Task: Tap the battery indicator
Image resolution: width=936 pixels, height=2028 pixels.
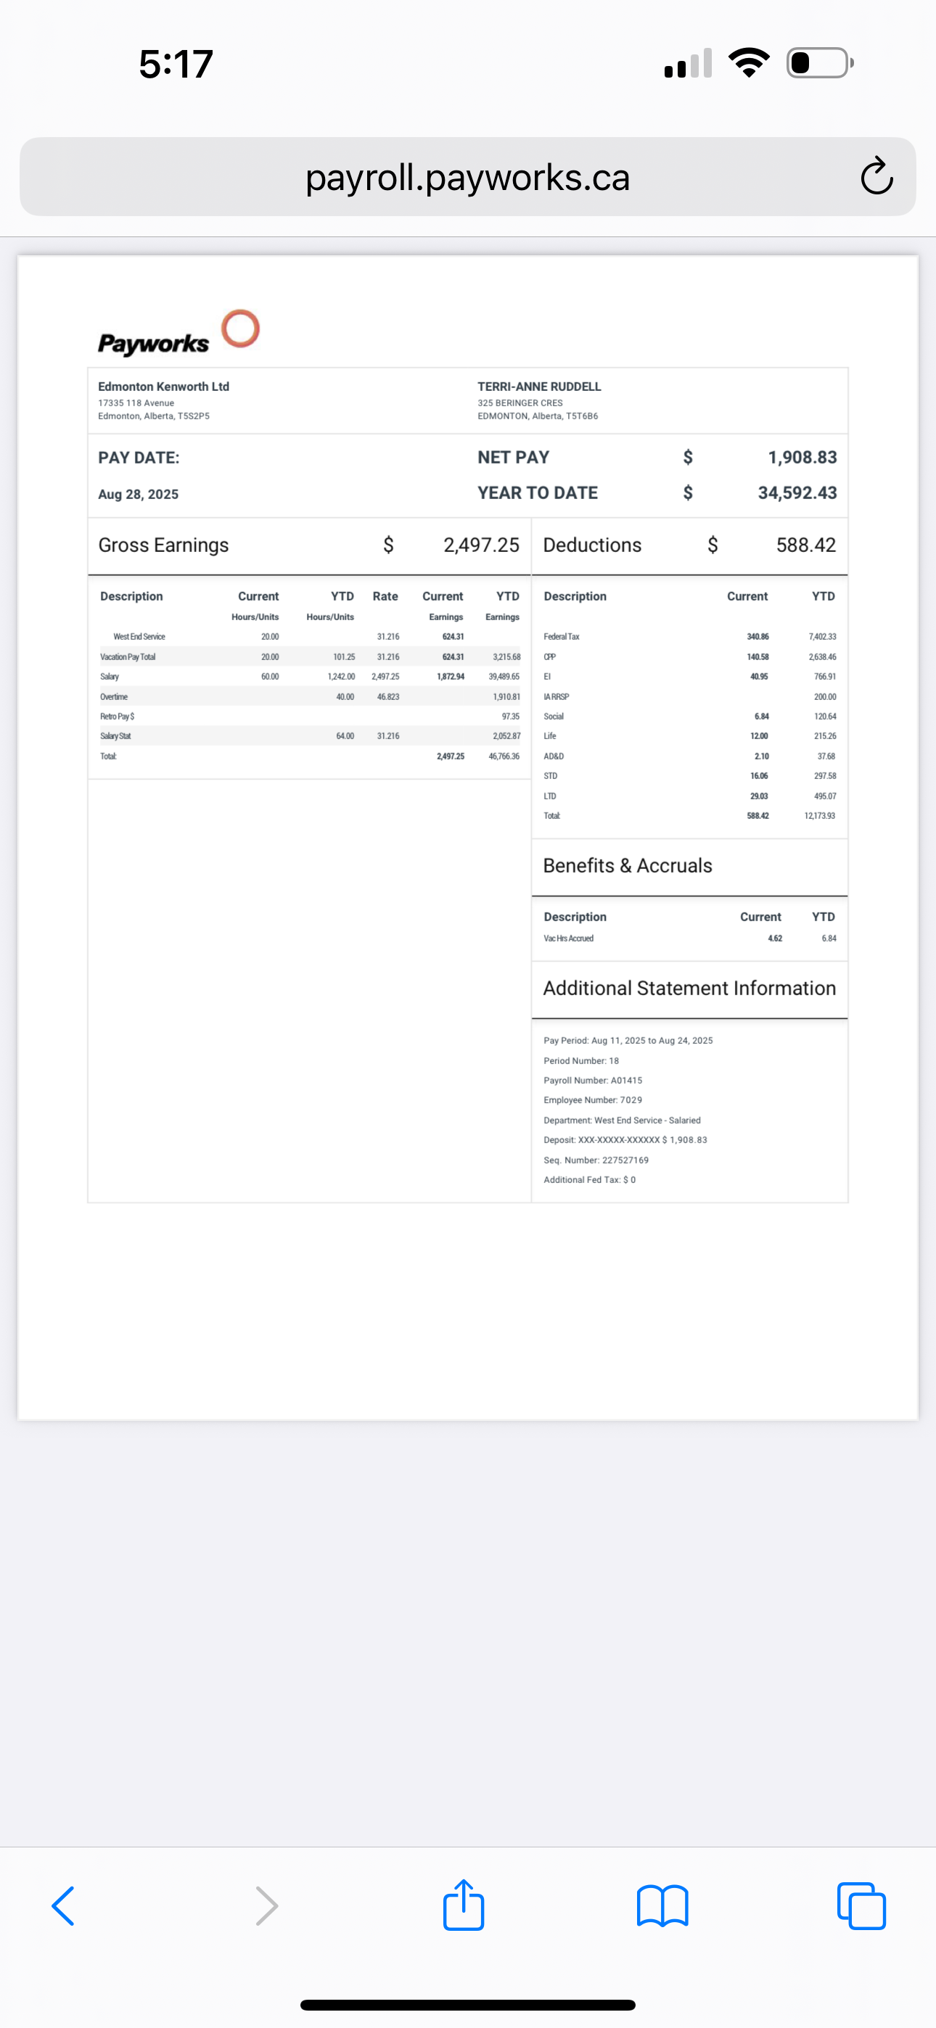Action: pyautogui.click(x=819, y=63)
